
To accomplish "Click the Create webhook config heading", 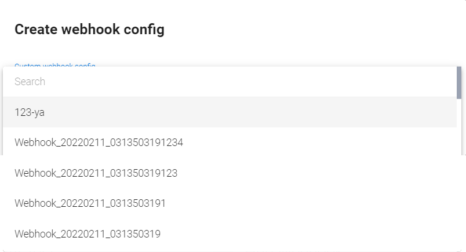I will 89,30.
